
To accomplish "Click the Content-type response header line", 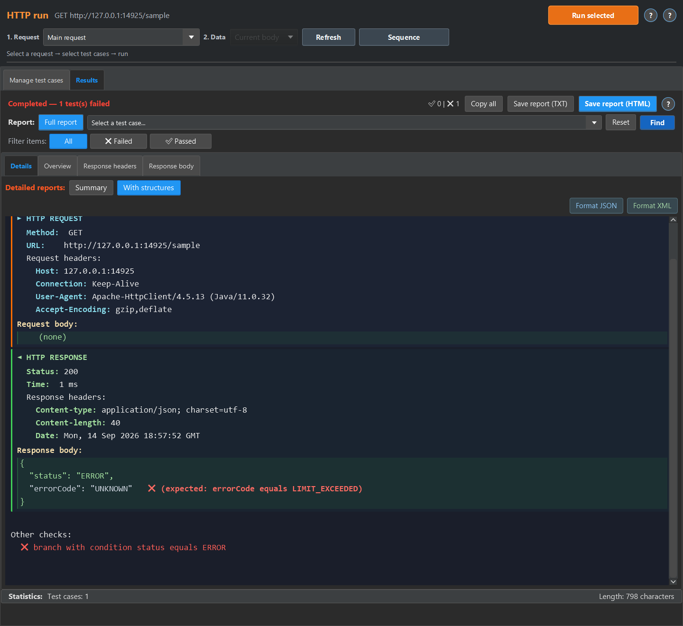I will 141,410.
